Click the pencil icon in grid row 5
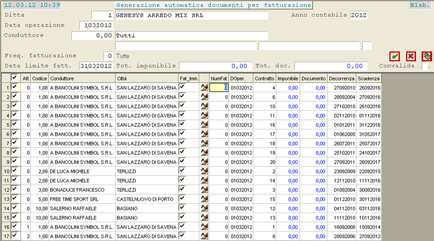 204,125
